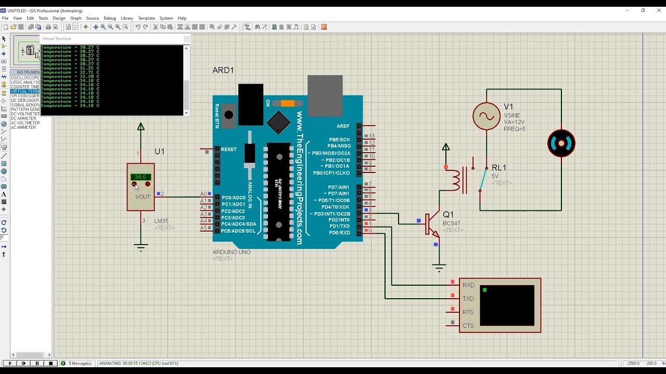Screen dimensions: 666x374
Task: Click the Copy to clipboard icon
Action: (163, 27)
